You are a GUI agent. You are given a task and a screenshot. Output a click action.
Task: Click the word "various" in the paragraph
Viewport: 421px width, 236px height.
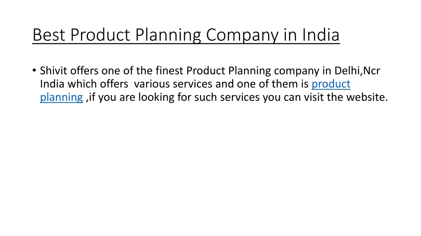[152, 84]
